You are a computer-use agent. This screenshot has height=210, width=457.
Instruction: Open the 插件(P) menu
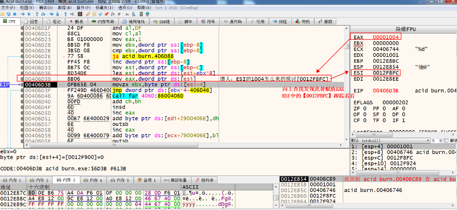pyautogui.click(x=83, y=8)
